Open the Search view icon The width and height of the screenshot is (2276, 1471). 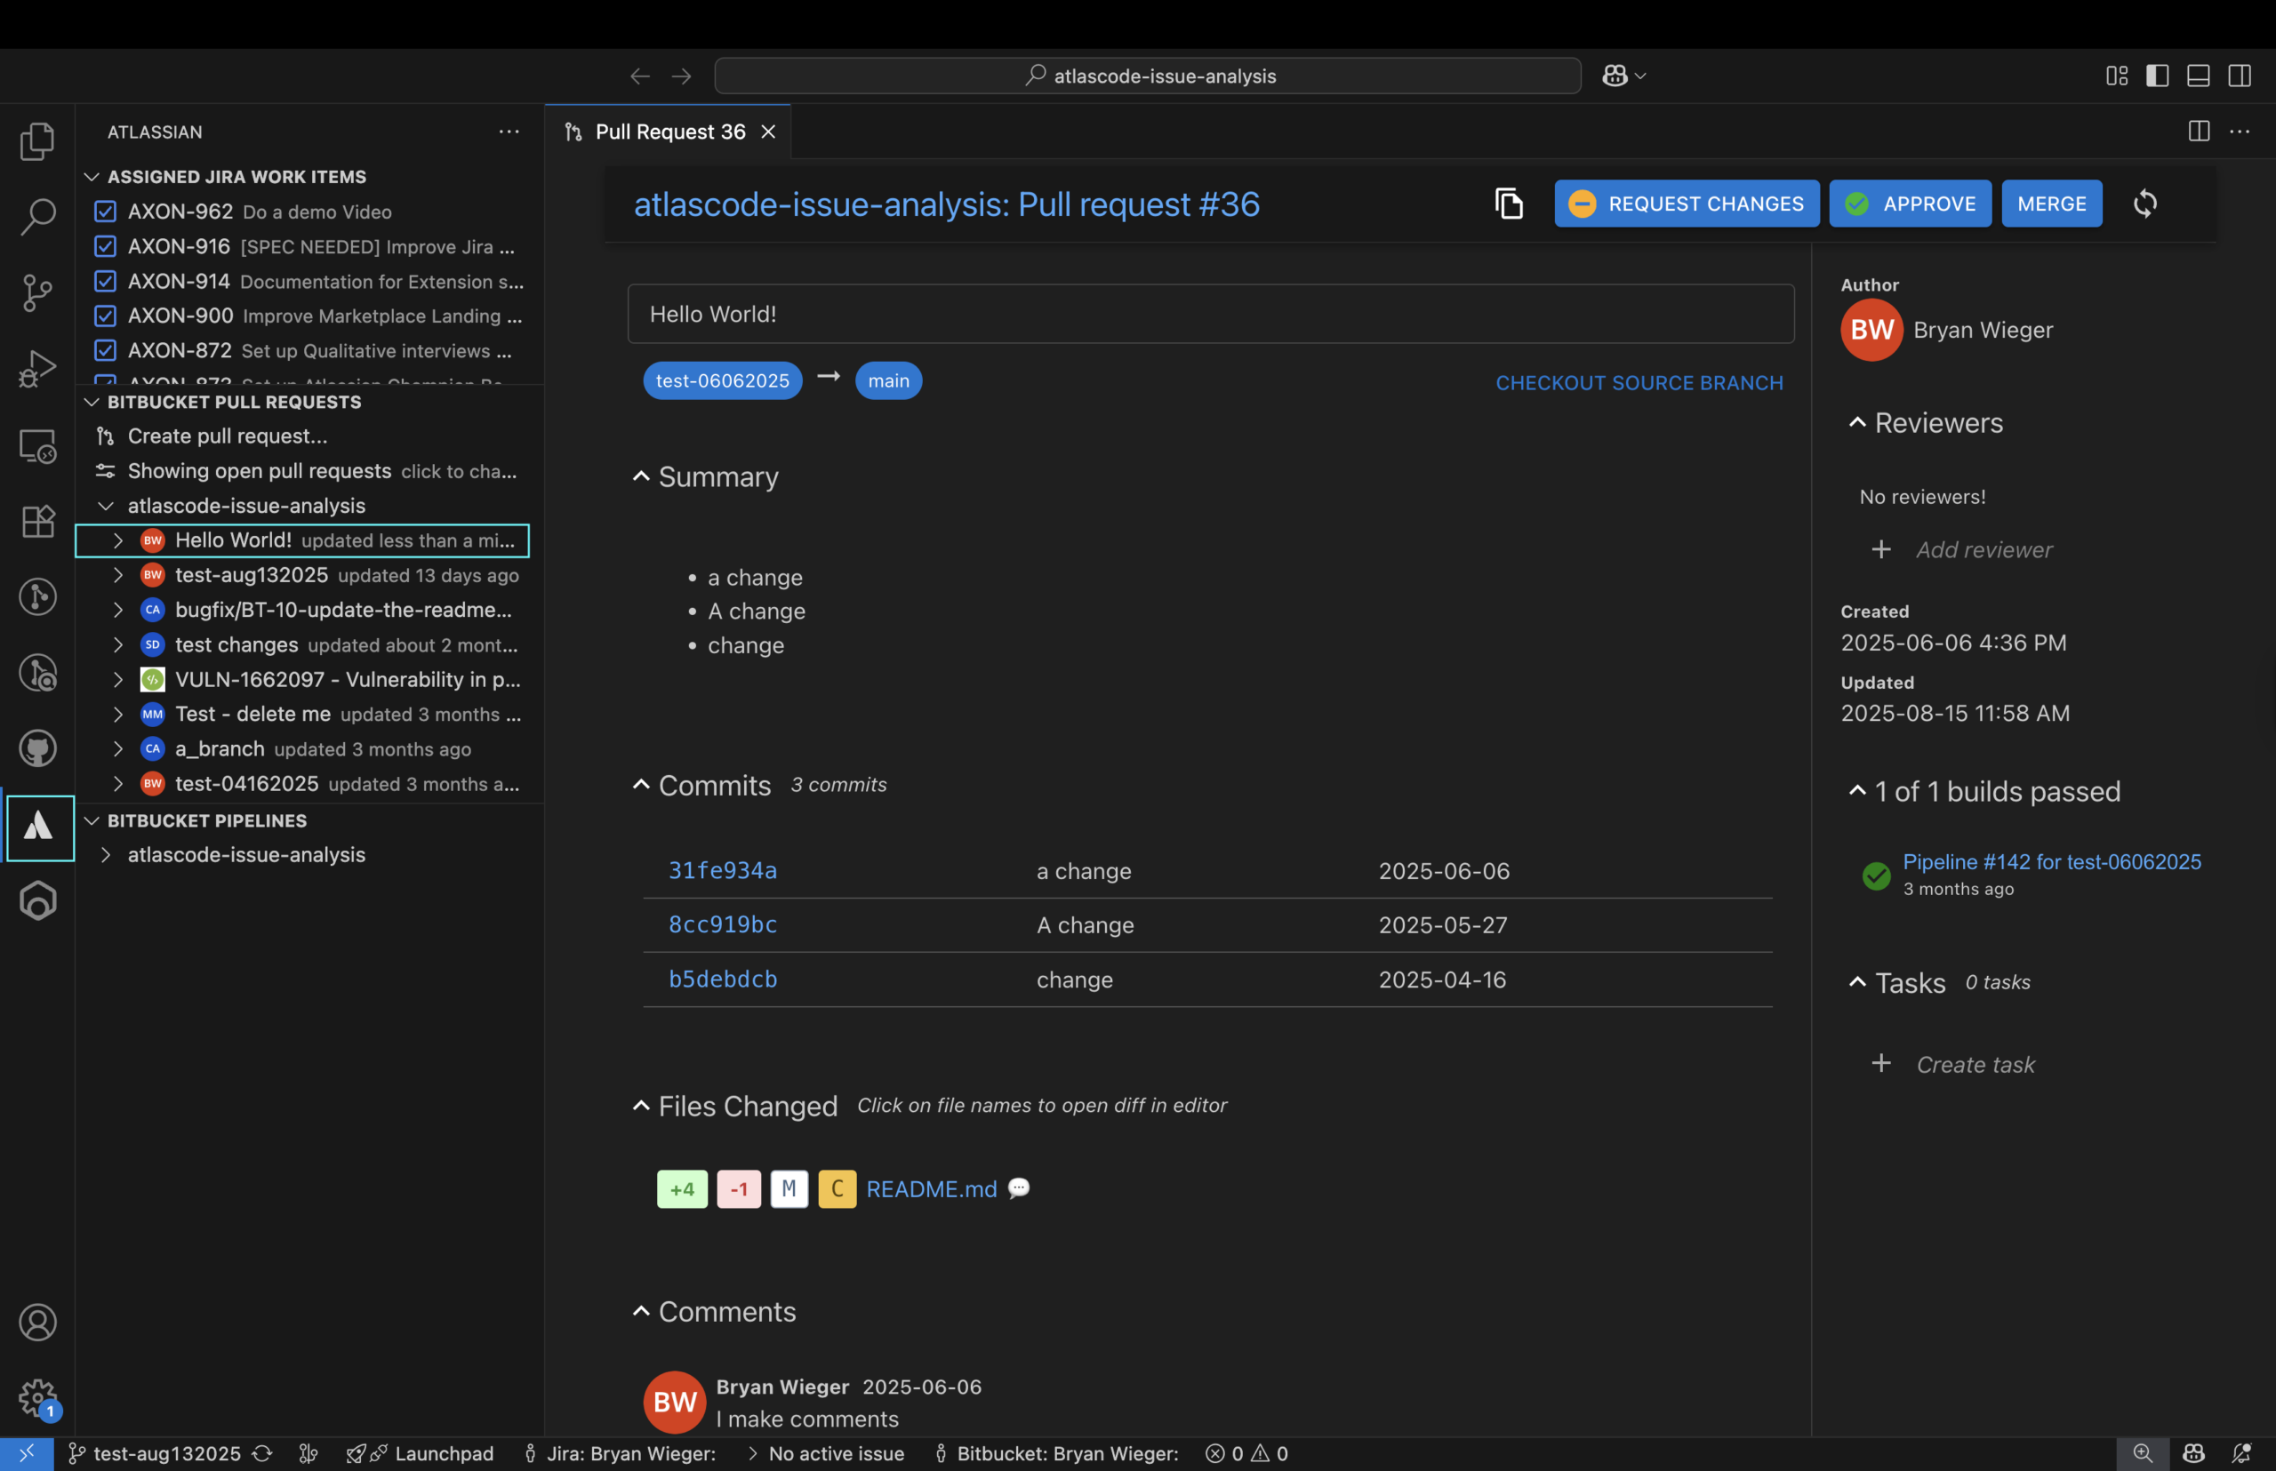(x=38, y=217)
